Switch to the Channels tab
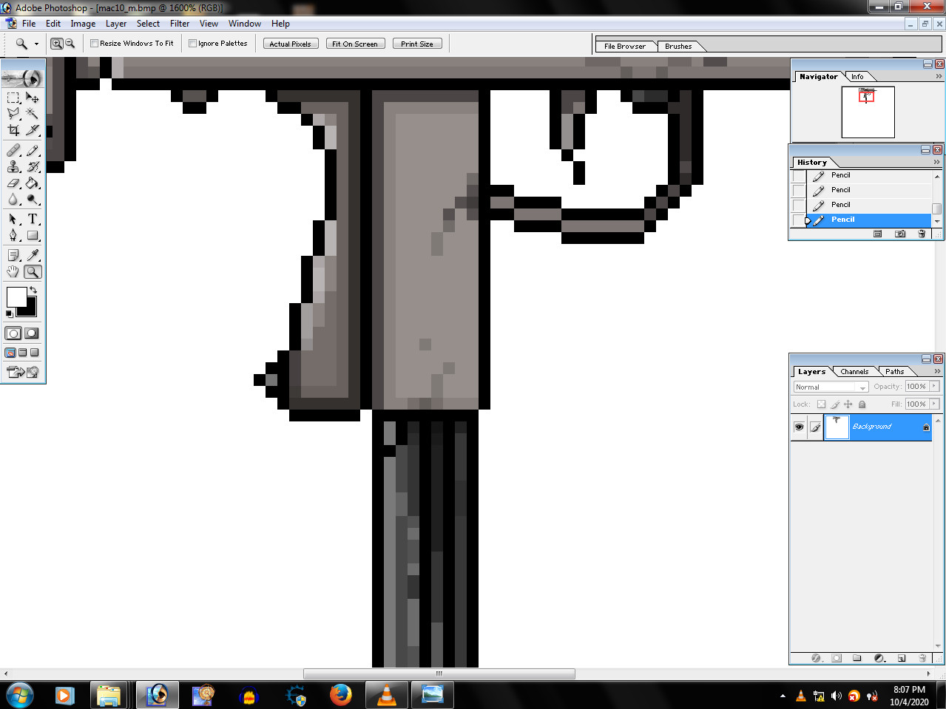 [x=854, y=372]
